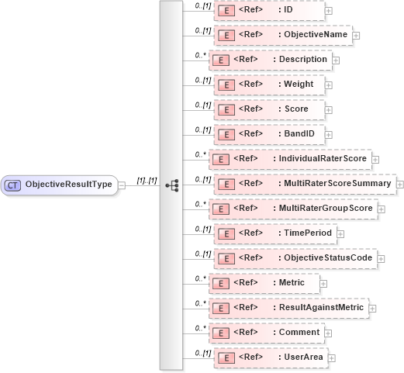Click the E icon of ObjectiveStatusCode element
The width and height of the screenshot is (404, 373).
click(x=226, y=259)
